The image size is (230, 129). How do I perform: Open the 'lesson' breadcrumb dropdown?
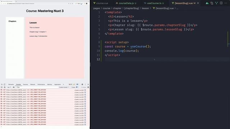[145, 8]
